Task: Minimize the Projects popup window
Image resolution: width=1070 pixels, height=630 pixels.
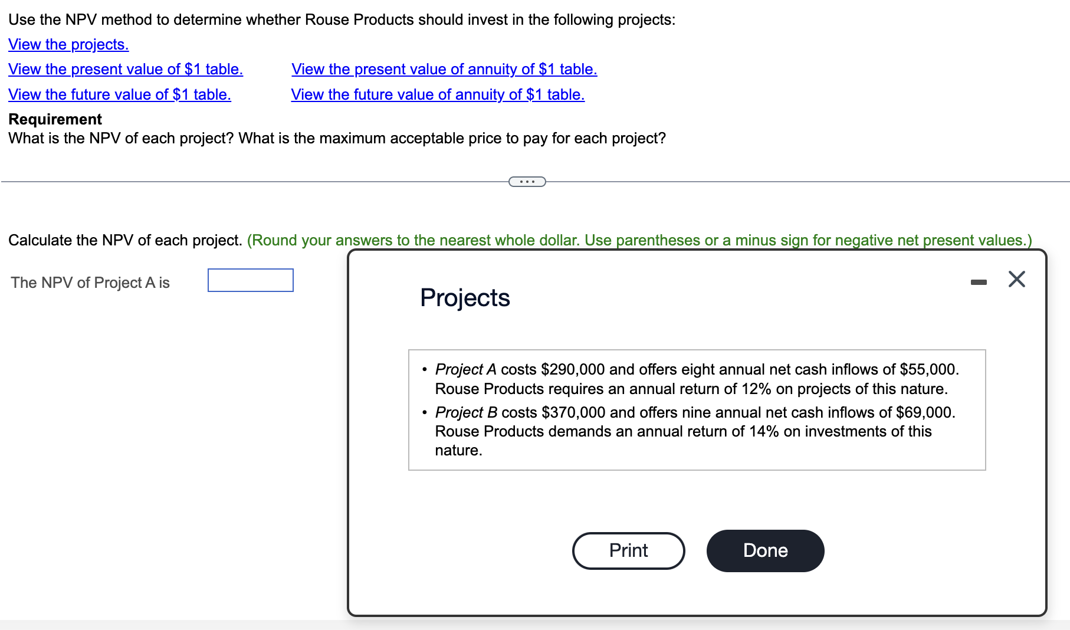Action: tap(979, 281)
